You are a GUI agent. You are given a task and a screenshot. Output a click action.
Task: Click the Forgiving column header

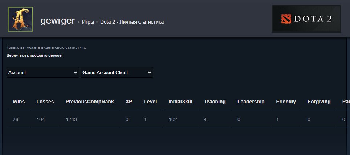pos(319,102)
